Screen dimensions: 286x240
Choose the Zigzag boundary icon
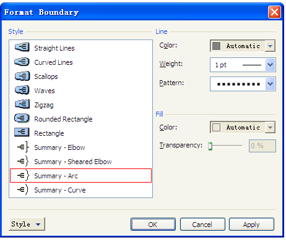click(22, 104)
